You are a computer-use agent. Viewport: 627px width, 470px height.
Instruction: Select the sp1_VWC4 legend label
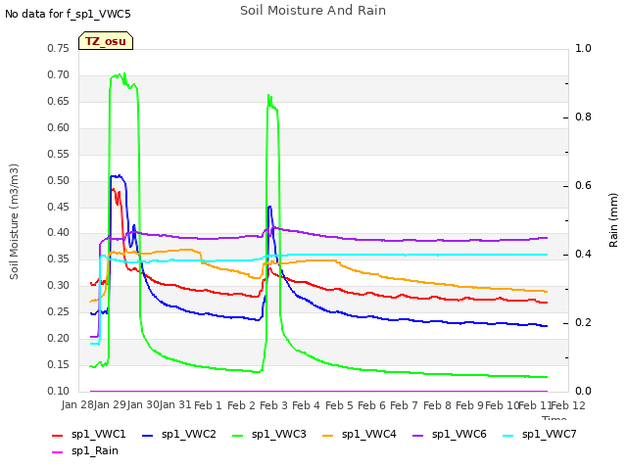(368, 434)
